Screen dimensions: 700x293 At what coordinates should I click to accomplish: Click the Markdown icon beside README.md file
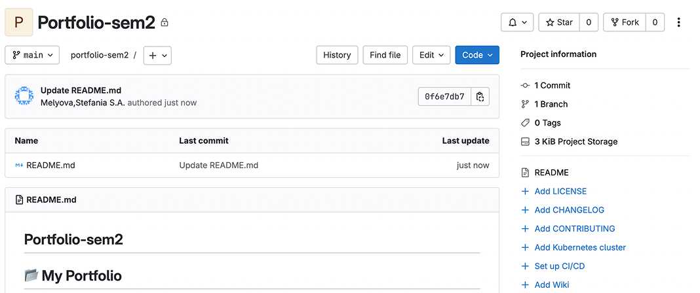19,165
